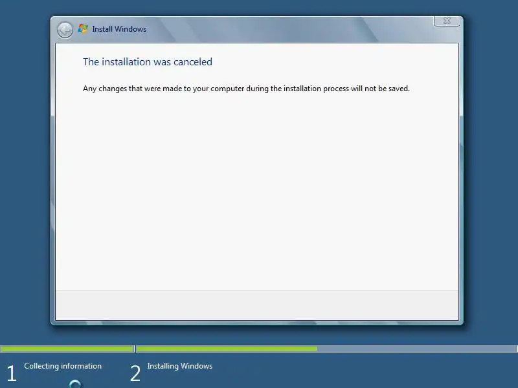Viewport: 518px width, 388px height.
Task: Click 'The installation was canceled' heading
Action: coord(148,61)
